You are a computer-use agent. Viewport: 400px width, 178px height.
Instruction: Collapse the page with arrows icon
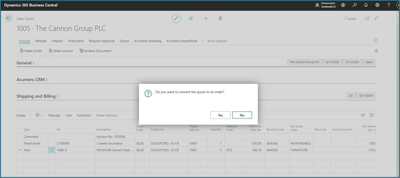coord(376,18)
